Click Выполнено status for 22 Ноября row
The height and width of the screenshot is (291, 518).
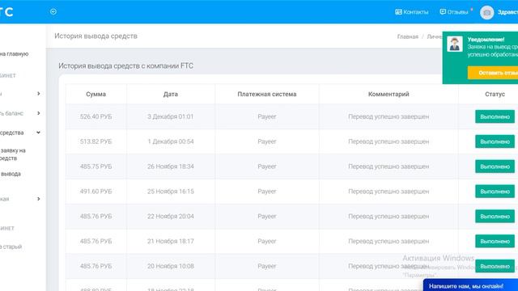pos(495,217)
